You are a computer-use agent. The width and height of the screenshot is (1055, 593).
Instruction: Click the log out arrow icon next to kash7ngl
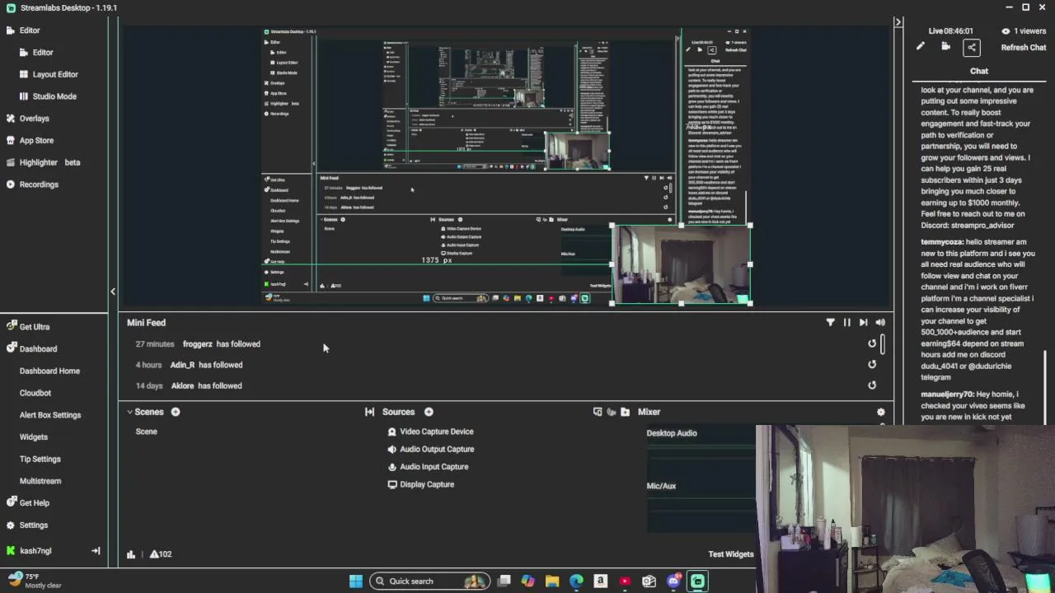click(96, 551)
